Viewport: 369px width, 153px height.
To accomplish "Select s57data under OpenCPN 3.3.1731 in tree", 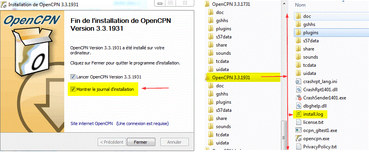I will pyautogui.click(x=223, y=37).
